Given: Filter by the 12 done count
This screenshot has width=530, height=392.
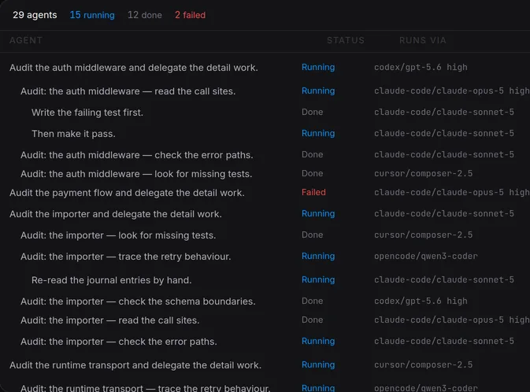Looking at the screenshot, I should click(x=145, y=15).
